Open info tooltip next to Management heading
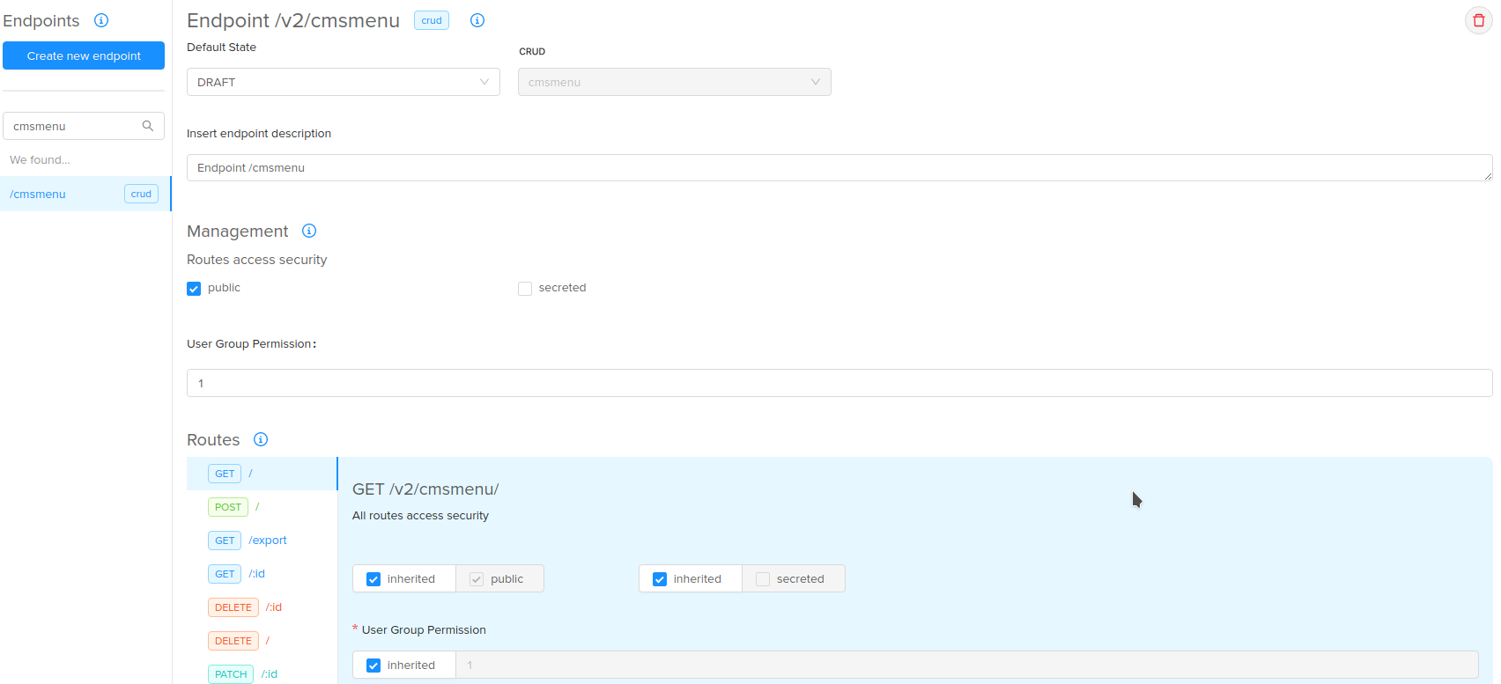The width and height of the screenshot is (1501, 684). pos(309,231)
